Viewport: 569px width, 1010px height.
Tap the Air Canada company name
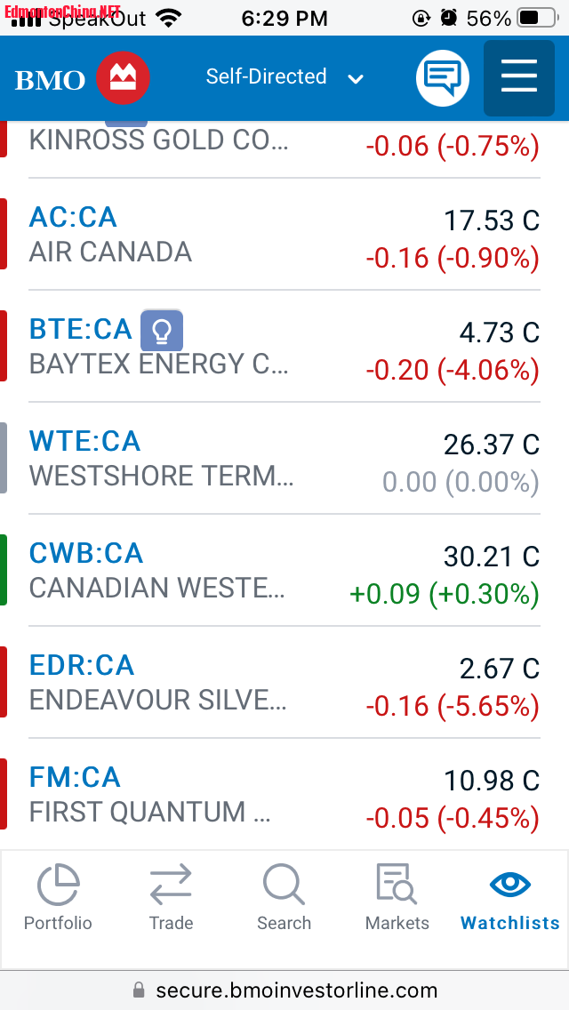pos(110,252)
